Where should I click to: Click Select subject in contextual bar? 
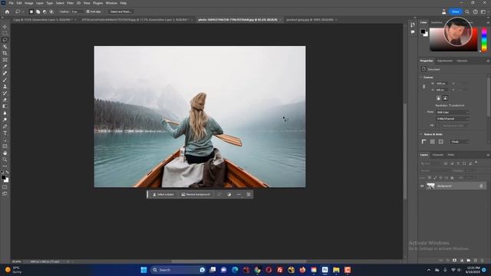163,194
